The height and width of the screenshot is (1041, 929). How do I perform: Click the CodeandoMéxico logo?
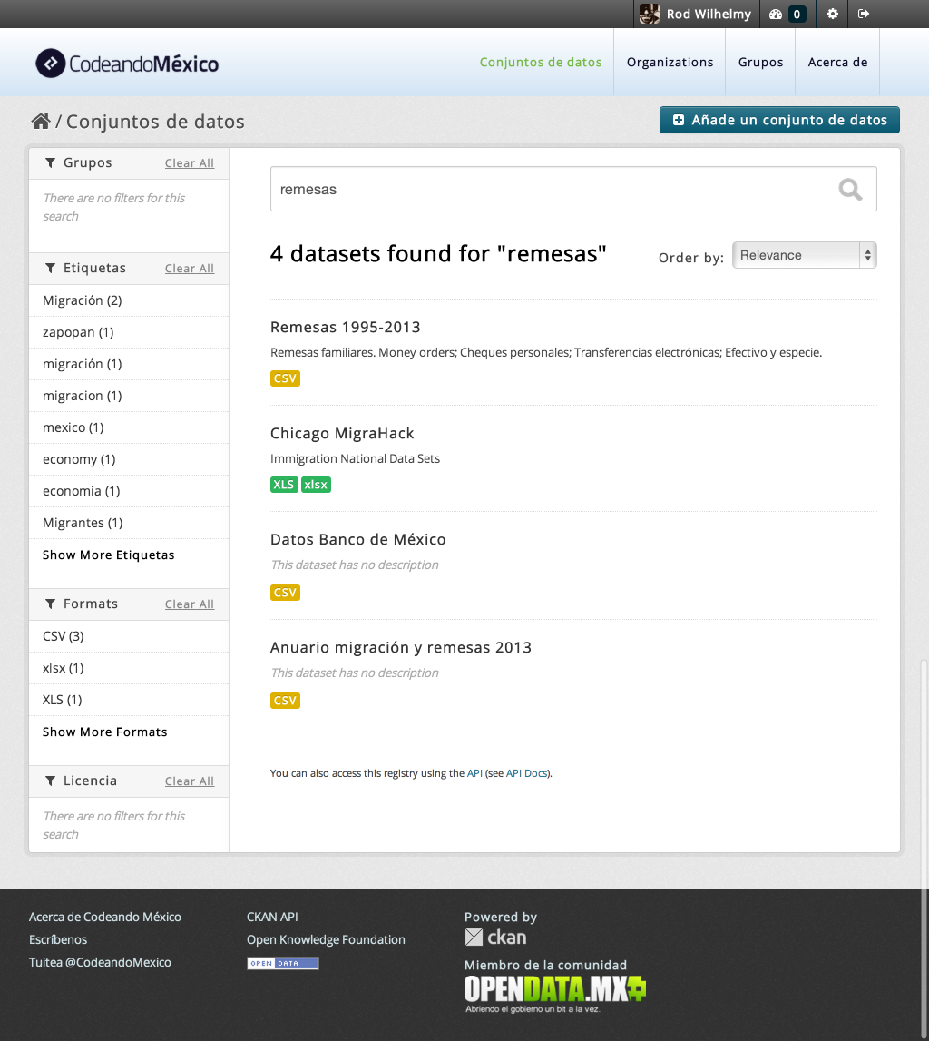click(x=127, y=64)
